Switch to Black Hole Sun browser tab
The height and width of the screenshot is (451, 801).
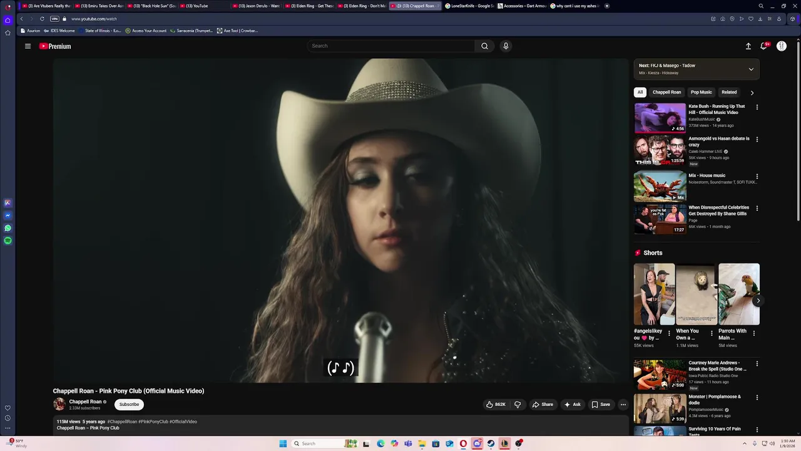pyautogui.click(x=152, y=6)
